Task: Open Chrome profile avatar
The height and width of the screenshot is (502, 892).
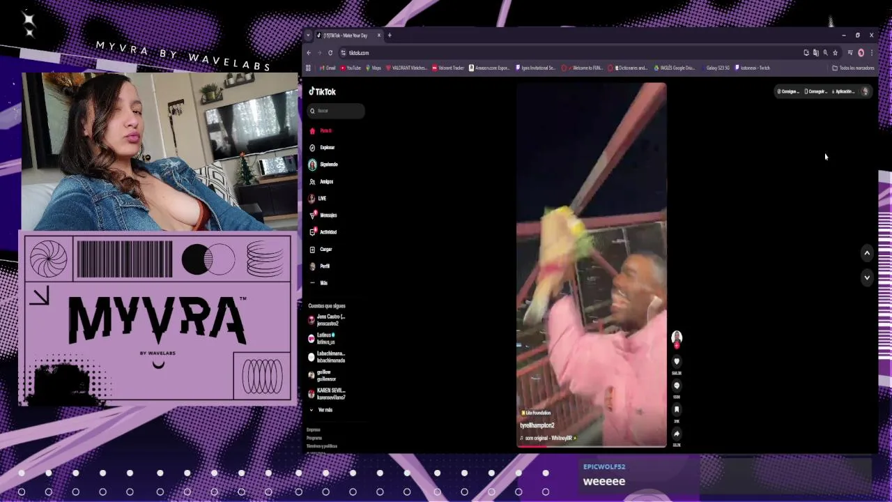Action: (861, 53)
